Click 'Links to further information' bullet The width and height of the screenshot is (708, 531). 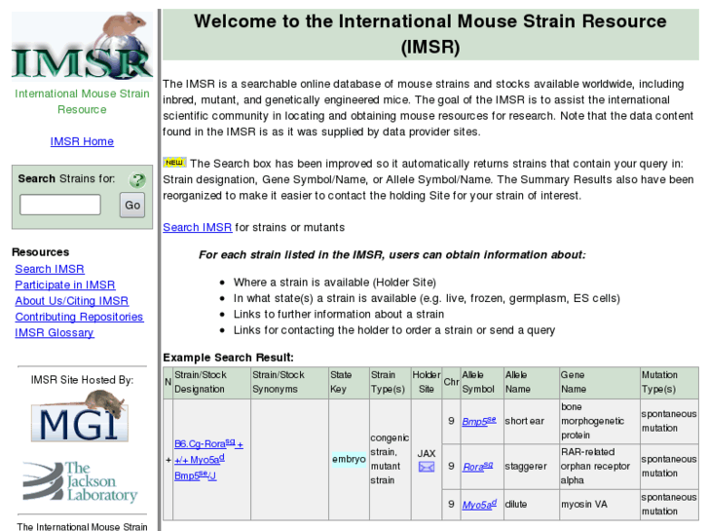(x=339, y=314)
